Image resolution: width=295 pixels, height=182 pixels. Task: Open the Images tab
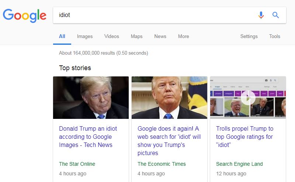pos(85,36)
